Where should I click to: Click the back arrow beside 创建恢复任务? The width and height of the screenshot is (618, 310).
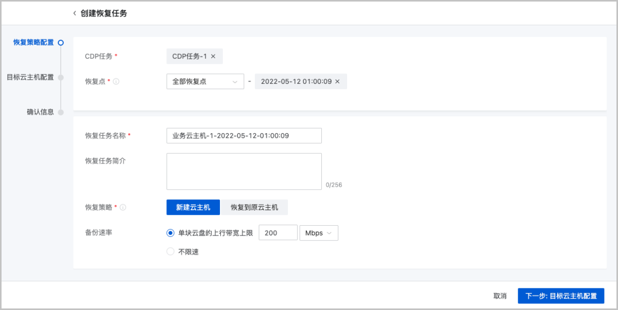click(75, 13)
